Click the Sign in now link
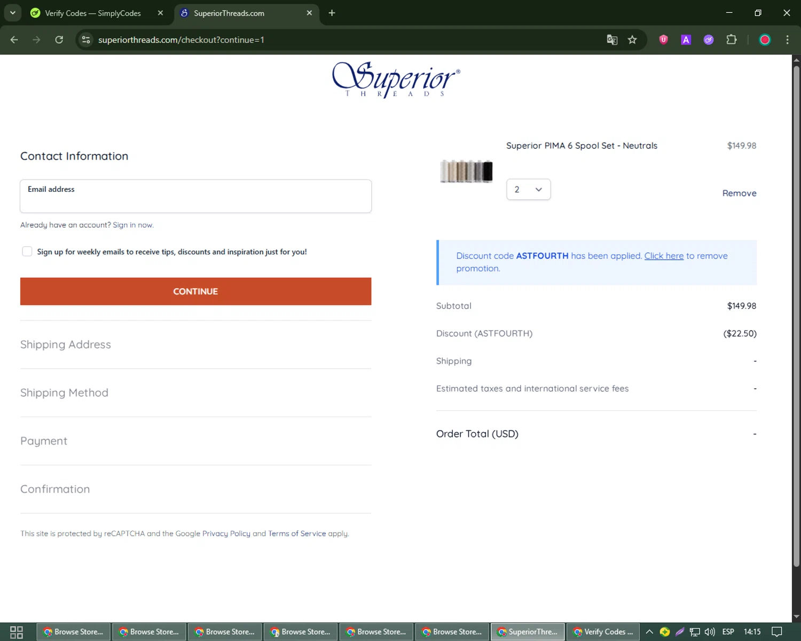Image resolution: width=801 pixels, height=641 pixels. point(133,225)
